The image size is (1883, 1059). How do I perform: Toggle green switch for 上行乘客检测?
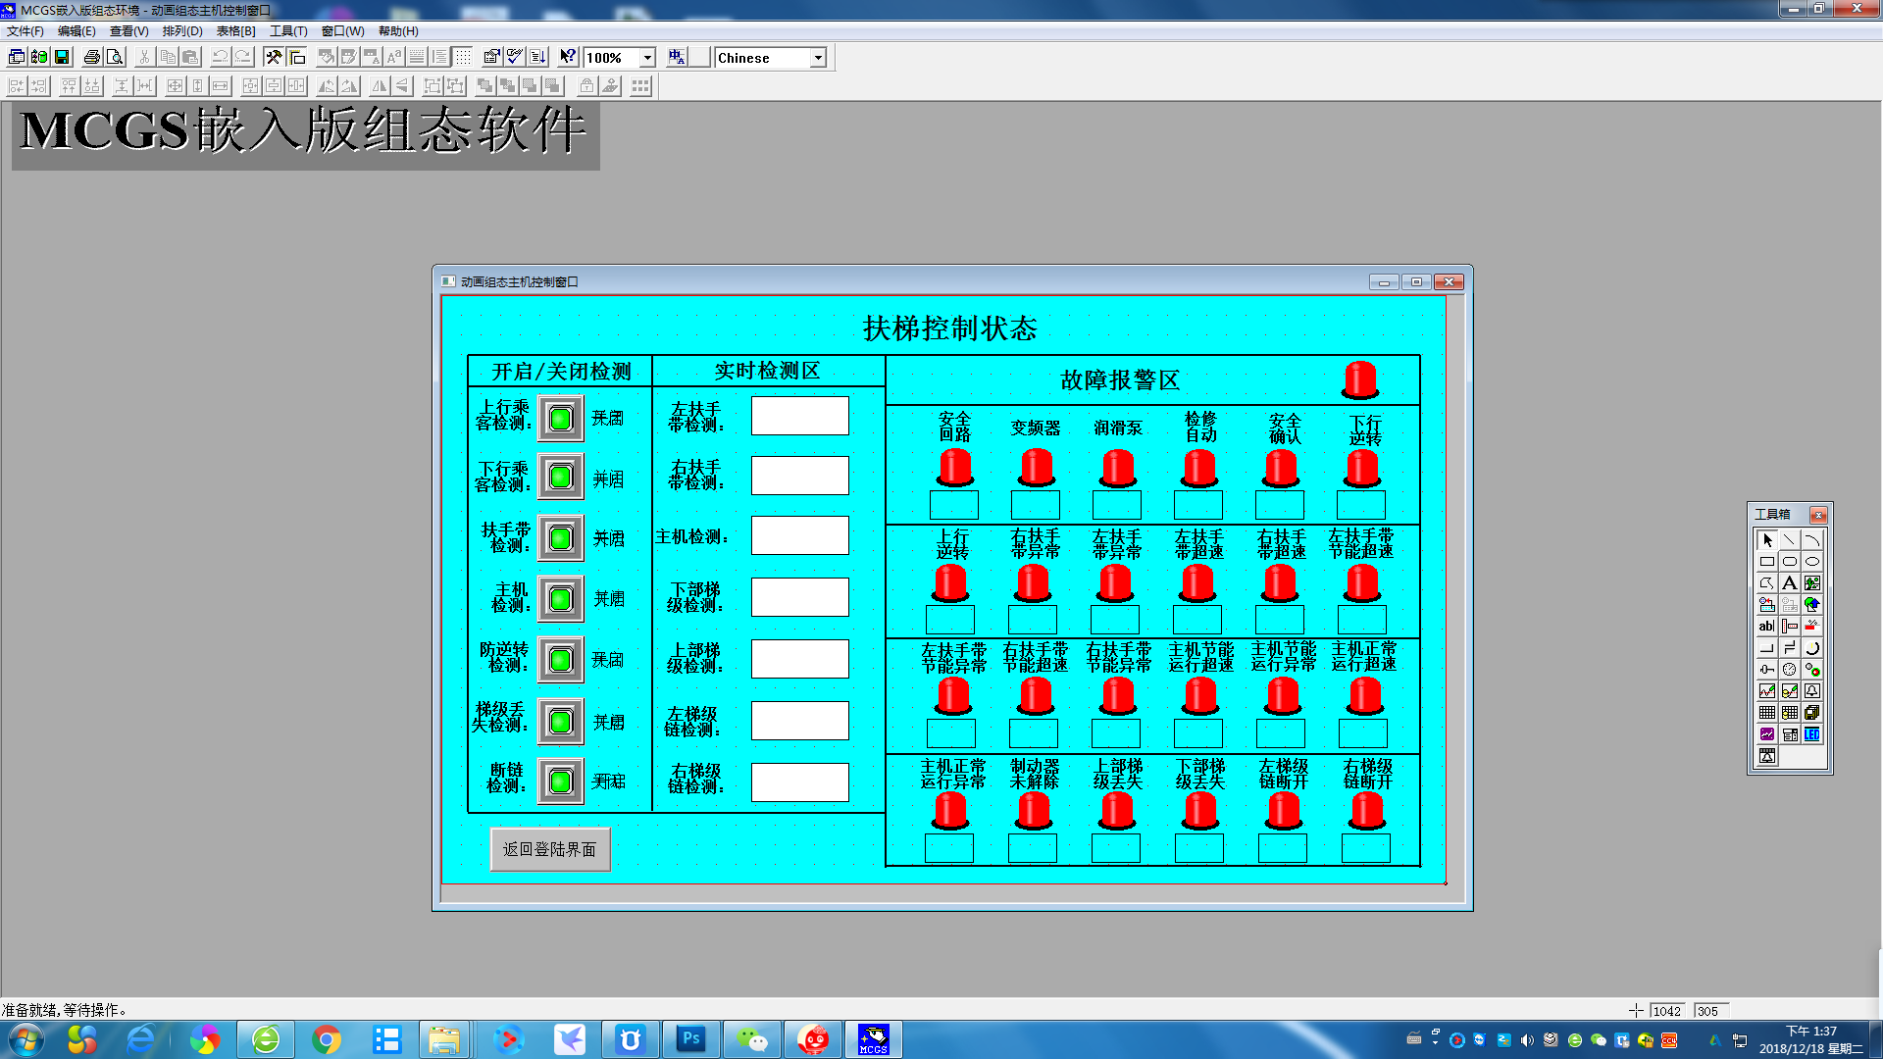pos(561,420)
